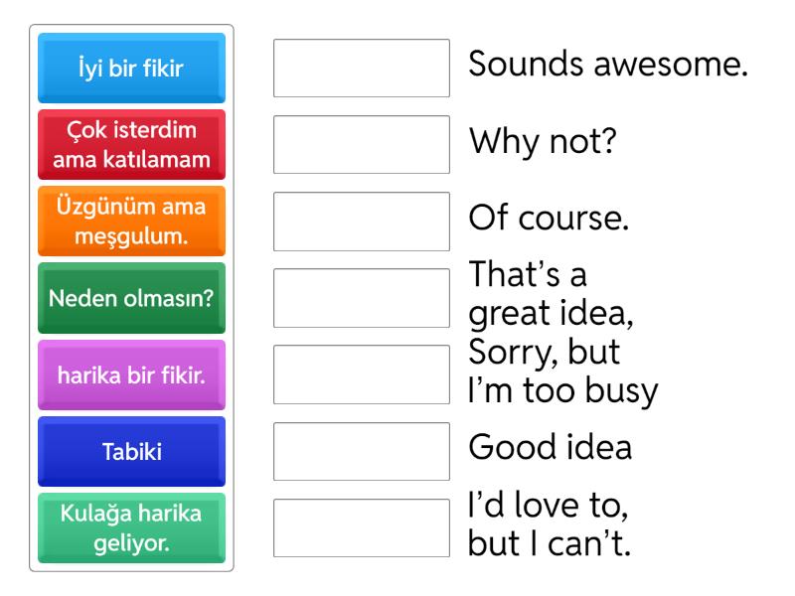Image resolution: width=795 pixels, height=596 pixels.
Task: Select the 'Kulağa harika geliyor.' tile
Action: pyautogui.click(x=131, y=527)
